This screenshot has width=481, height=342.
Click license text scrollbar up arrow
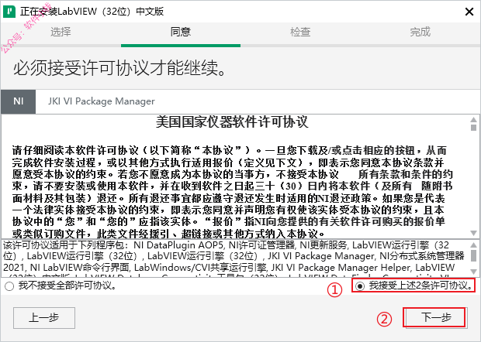(473, 120)
